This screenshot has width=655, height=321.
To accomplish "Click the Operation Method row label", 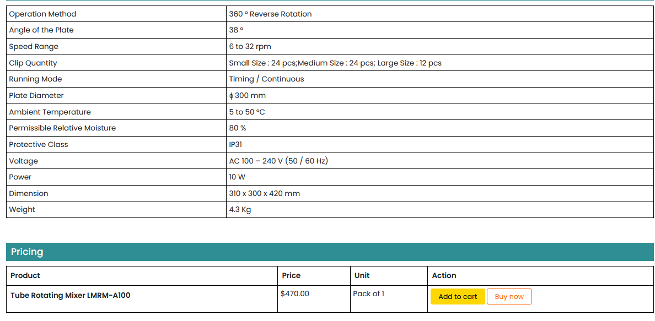I will [x=42, y=14].
